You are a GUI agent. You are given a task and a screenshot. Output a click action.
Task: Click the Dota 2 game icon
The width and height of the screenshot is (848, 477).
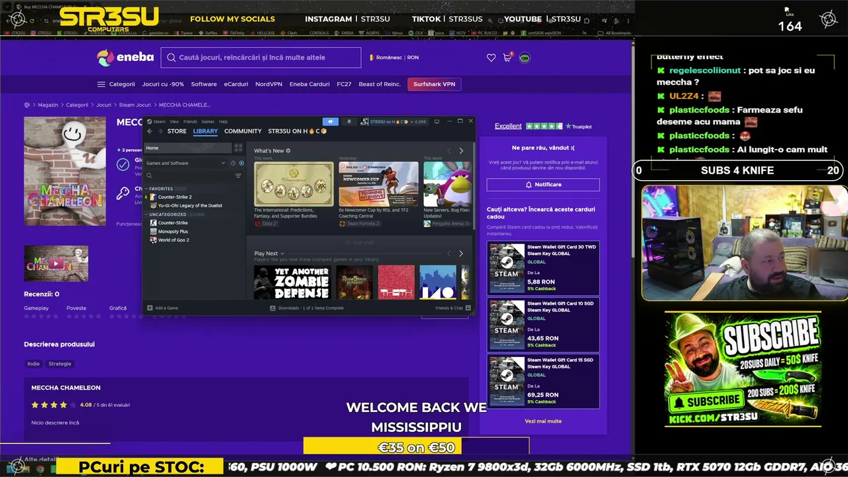[258, 224]
